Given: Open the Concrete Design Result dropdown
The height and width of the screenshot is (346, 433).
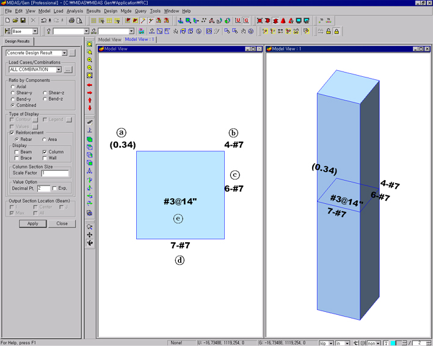Looking at the screenshot, I should (64, 53).
